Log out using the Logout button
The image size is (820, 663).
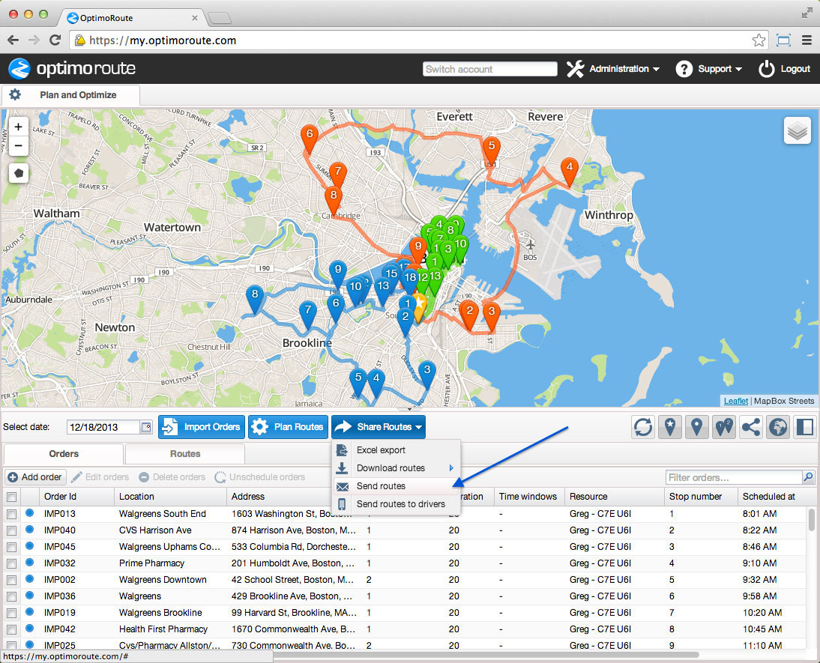[x=785, y=68]
